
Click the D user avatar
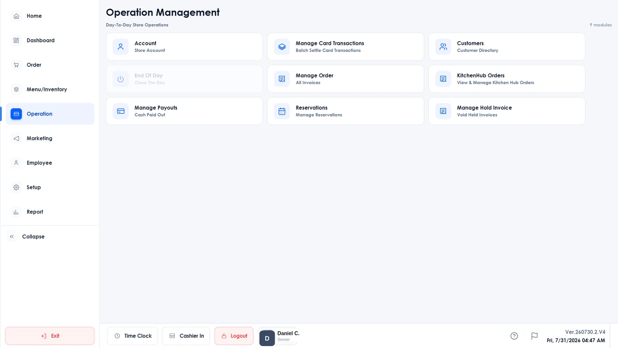(267, 338)
